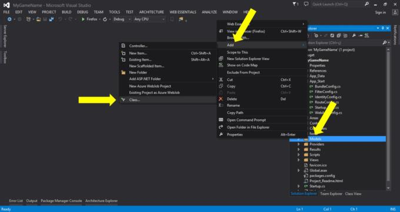Image resolution: width=400 pixels, height=212 pixels.
Task: Select favicon.ico in Solution Explorer
Action: coord(318,165)
